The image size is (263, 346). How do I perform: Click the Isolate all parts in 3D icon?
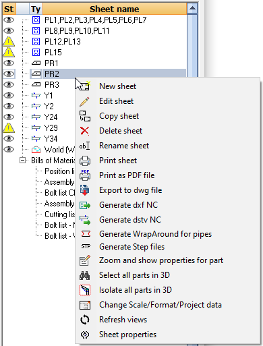pos(85,290)
